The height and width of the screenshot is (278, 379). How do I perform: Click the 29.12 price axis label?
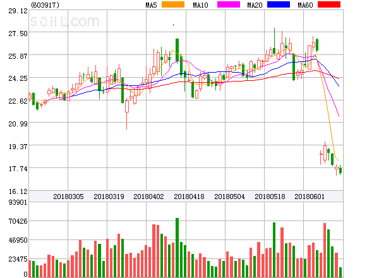[x=18, y=11]
